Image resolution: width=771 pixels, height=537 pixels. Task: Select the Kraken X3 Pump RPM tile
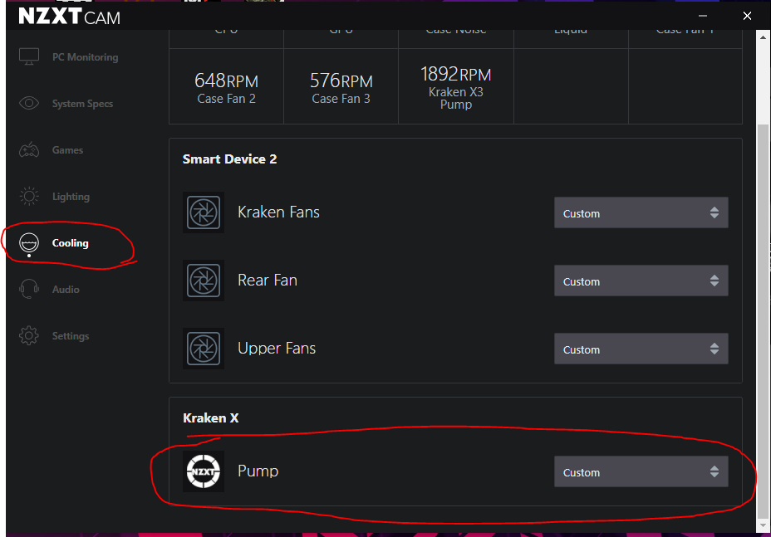(x=456, y=86)
